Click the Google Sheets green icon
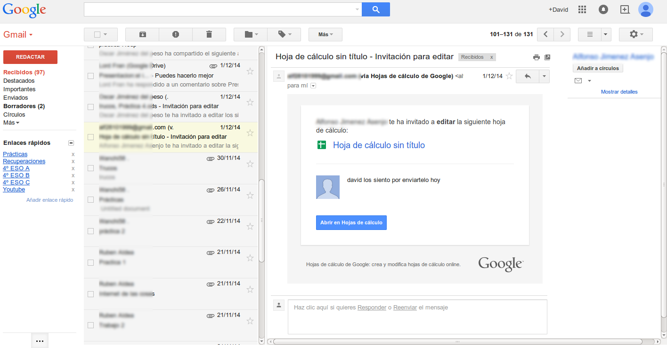 click(321, 145)
